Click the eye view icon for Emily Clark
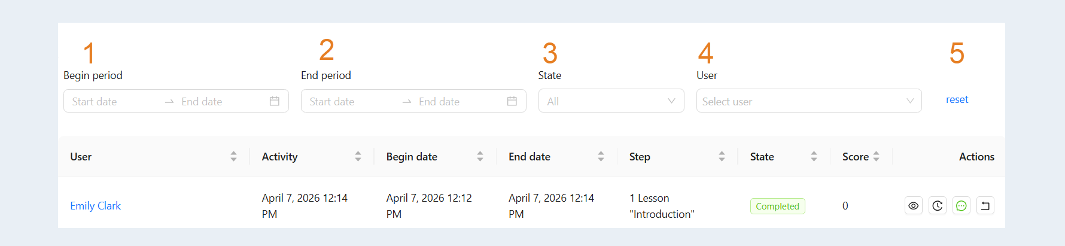The image size is (1065, 246). (913, 206)
